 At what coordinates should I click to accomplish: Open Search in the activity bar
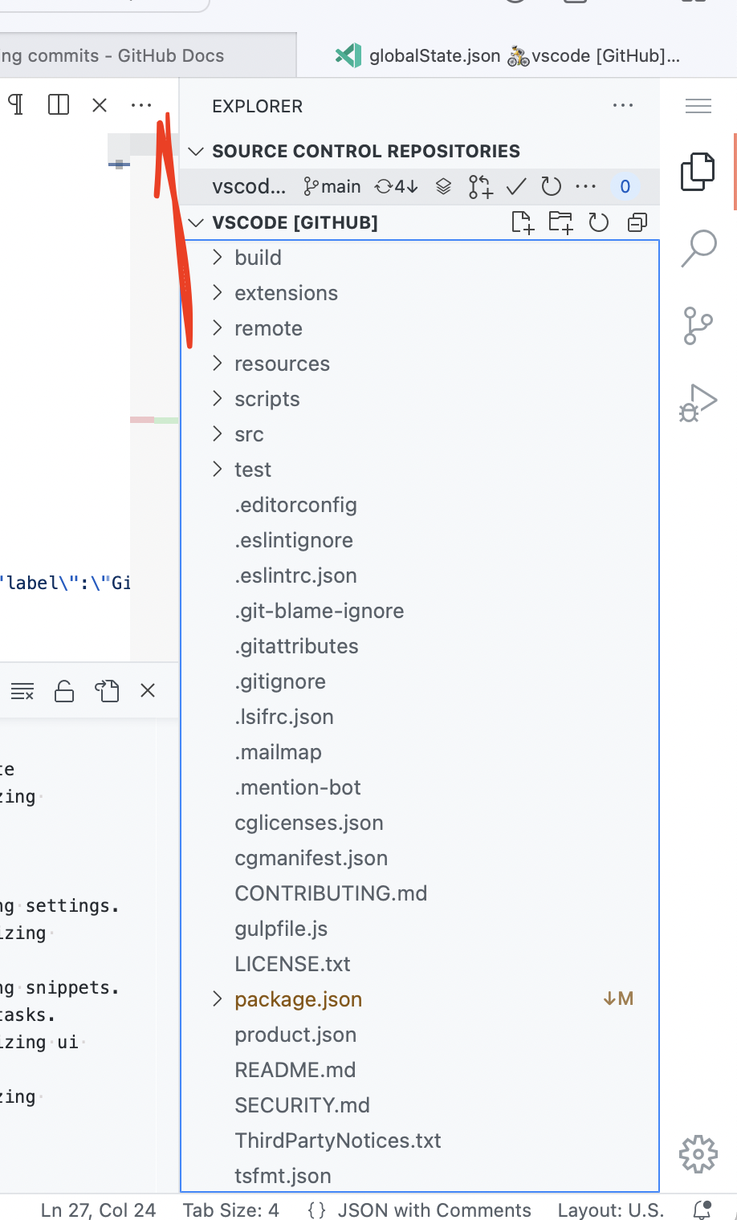coord(698,249)
